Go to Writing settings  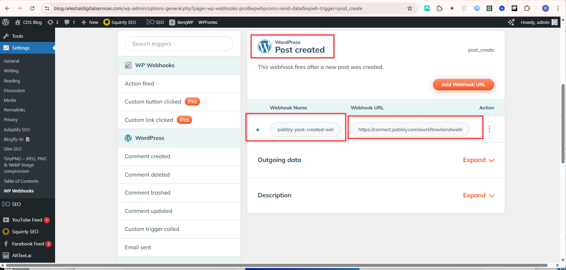[x=11, y=71]
